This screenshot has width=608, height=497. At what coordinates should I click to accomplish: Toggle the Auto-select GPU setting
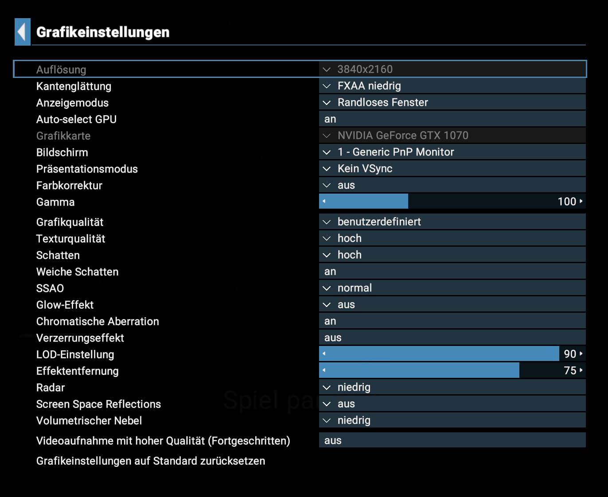tap(452, 119)
